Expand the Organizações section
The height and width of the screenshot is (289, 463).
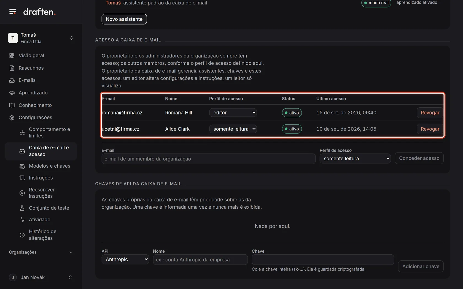click(41, 252)
